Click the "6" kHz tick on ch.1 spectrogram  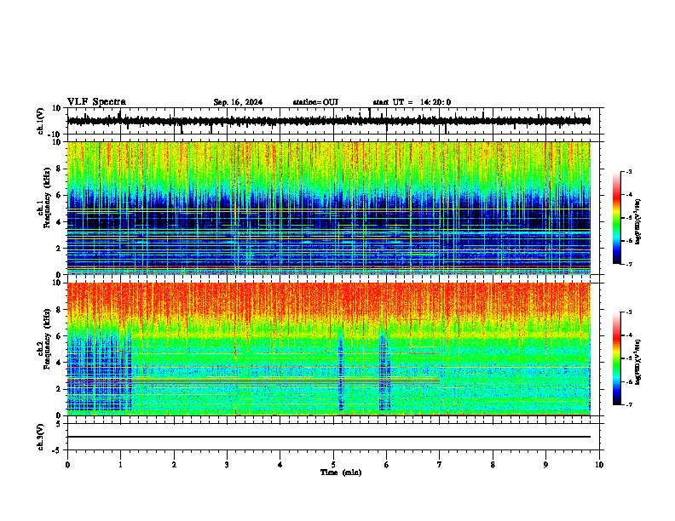[x=59, y=195]
